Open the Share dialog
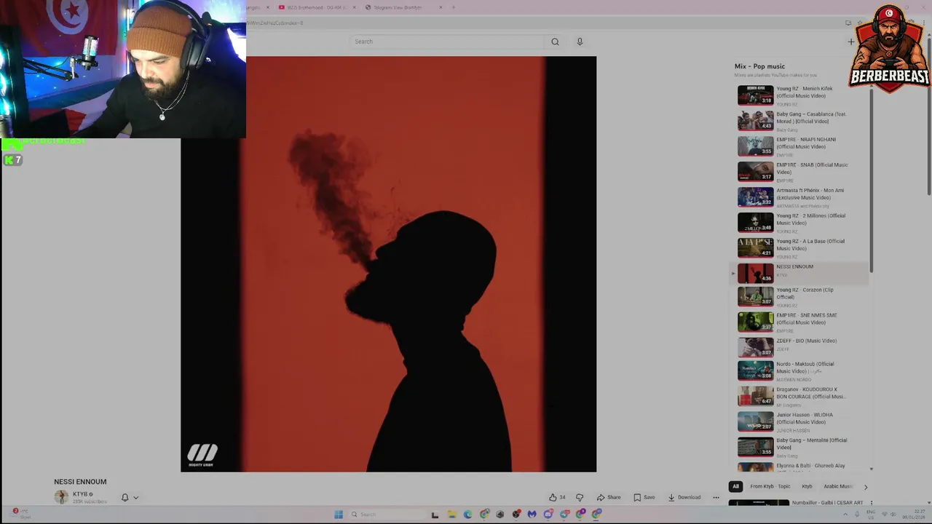 [x=609, y=497]
